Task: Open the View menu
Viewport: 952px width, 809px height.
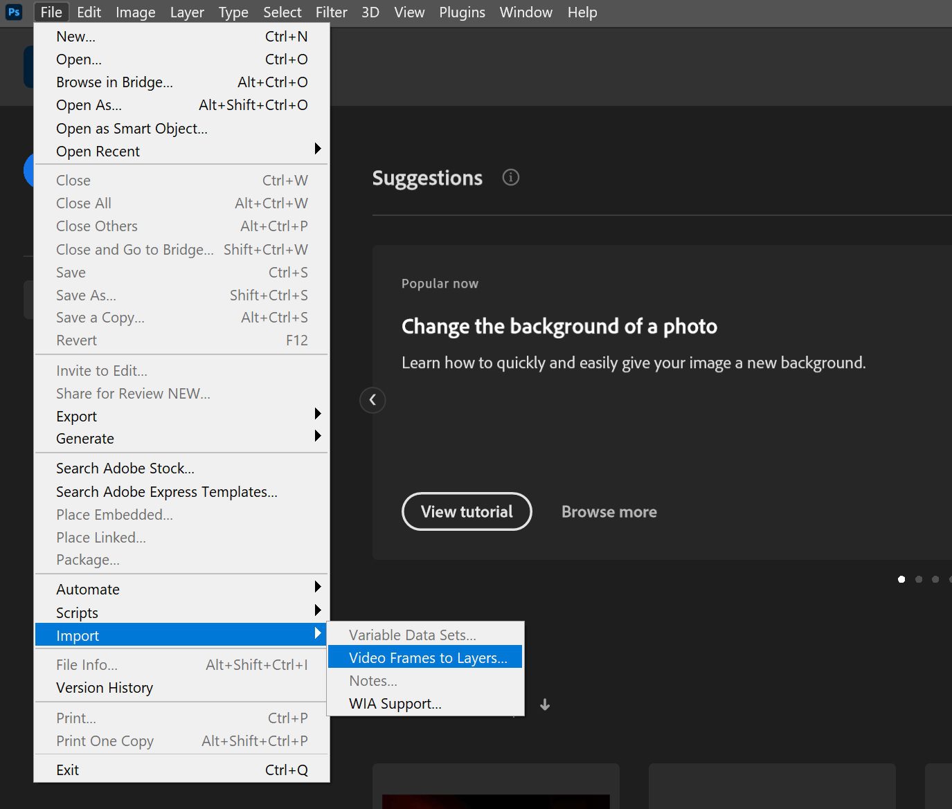Action: pos(409,12)
